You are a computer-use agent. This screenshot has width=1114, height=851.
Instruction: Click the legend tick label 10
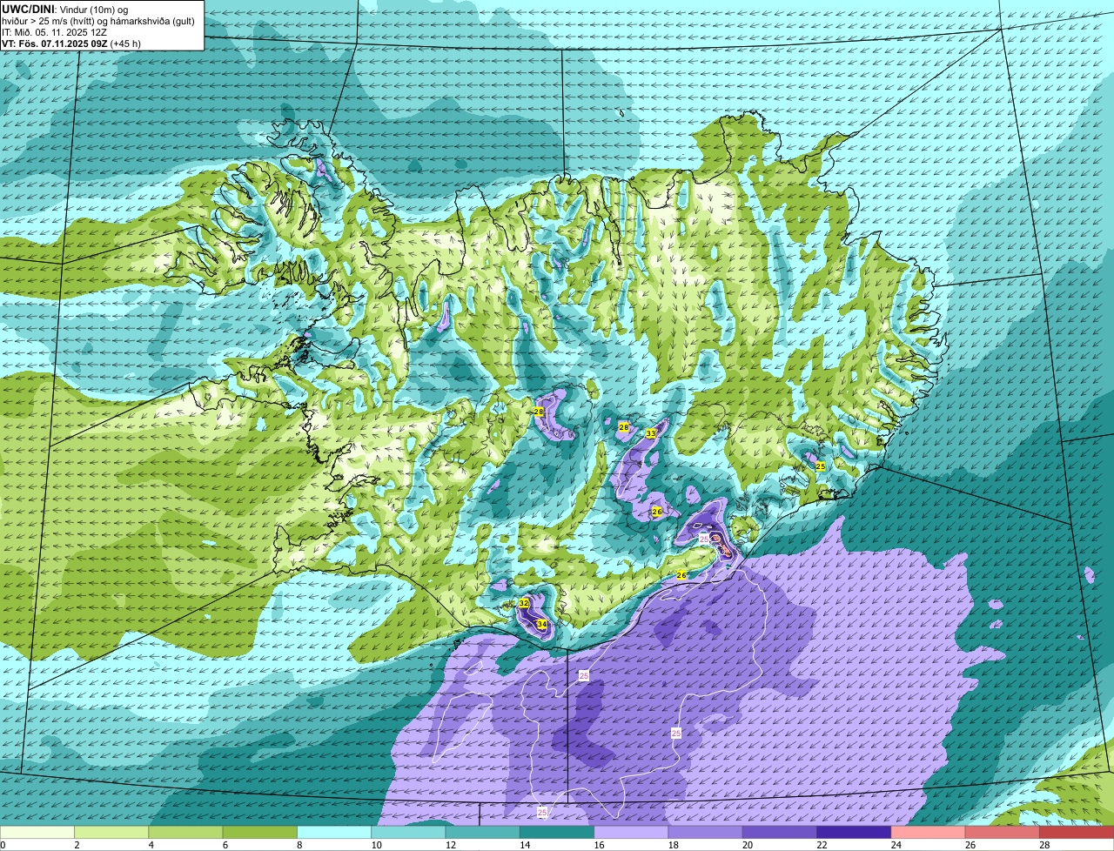[376, 845]
